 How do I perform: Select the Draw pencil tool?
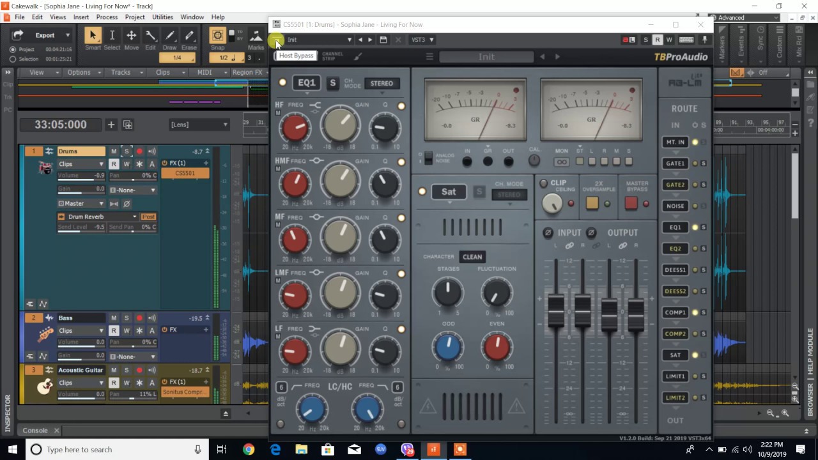pyautogui.click(x=169, y=36)
